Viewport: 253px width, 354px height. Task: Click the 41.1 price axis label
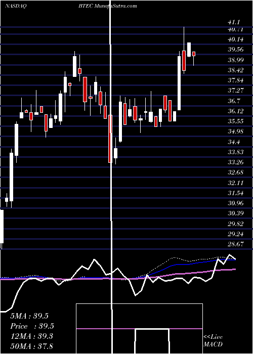234,22
